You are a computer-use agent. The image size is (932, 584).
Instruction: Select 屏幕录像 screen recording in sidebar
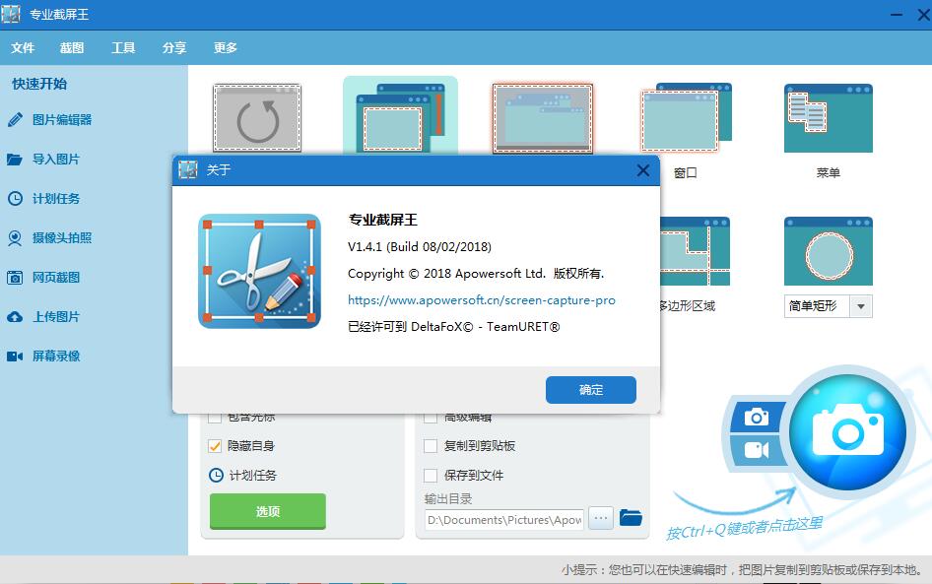pyautogui.click(x=56, y=356)
